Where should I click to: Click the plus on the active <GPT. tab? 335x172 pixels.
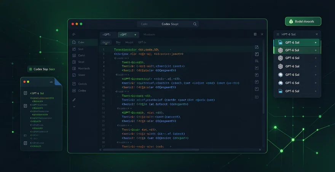(135, 35)
